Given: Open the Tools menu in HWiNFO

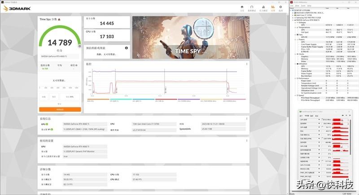Looking at the screenshot, I should (303, 6).
